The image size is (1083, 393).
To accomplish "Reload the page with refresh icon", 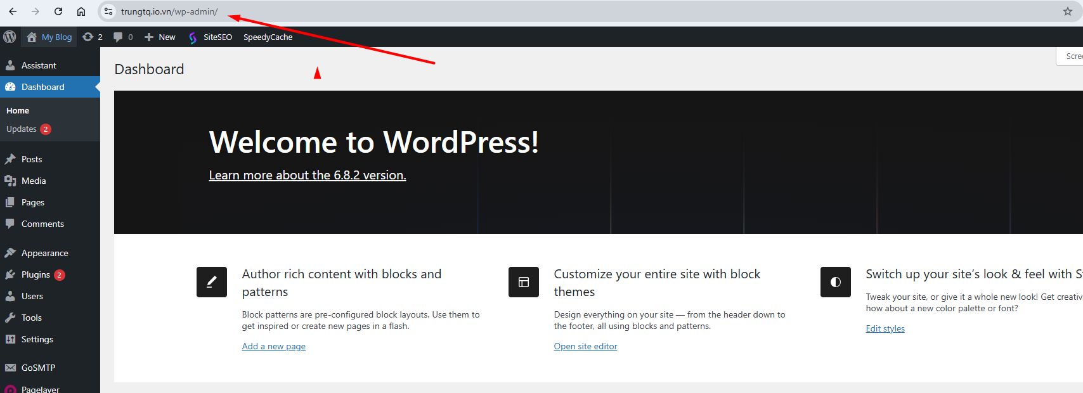I will 58,11.
